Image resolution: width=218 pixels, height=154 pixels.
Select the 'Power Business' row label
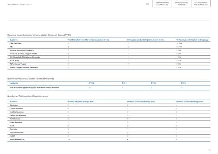[x=16, y=122]
